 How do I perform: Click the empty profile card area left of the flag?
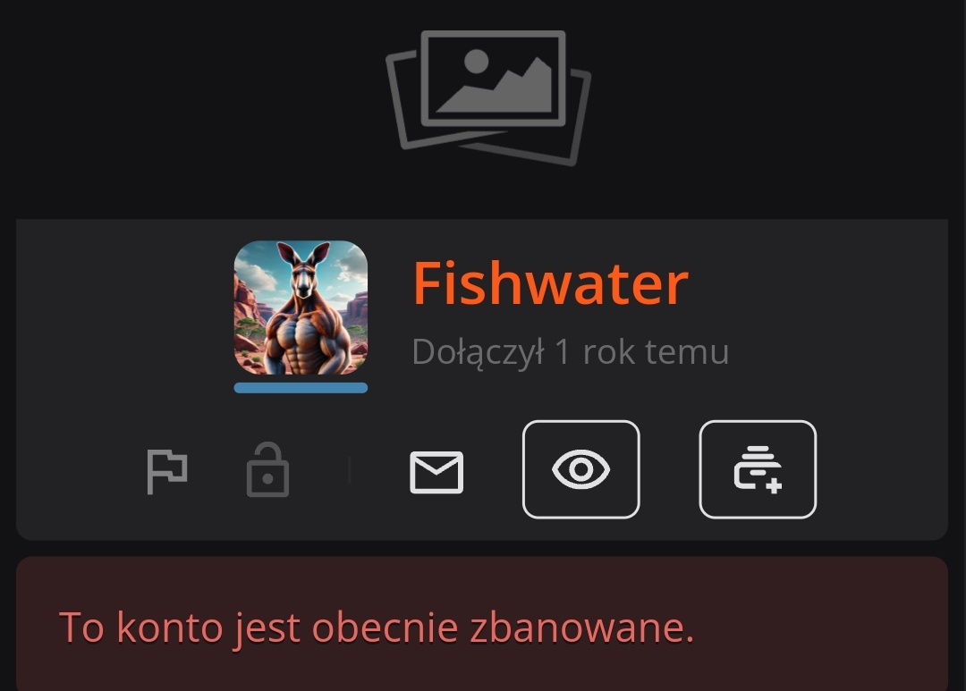[x=80, y=471]
